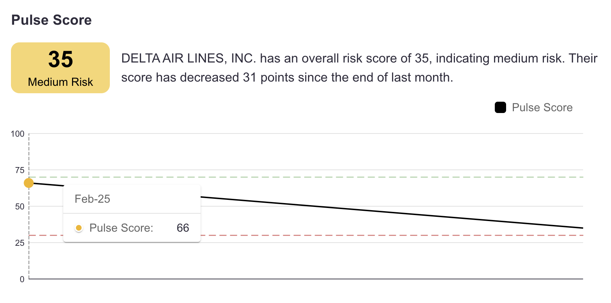Click the 25 y-axis label
The image size is (611, 303).
coord(20,243)
